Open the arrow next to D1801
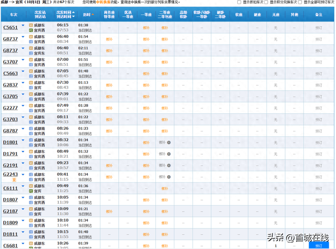 (x=23, y=140)
